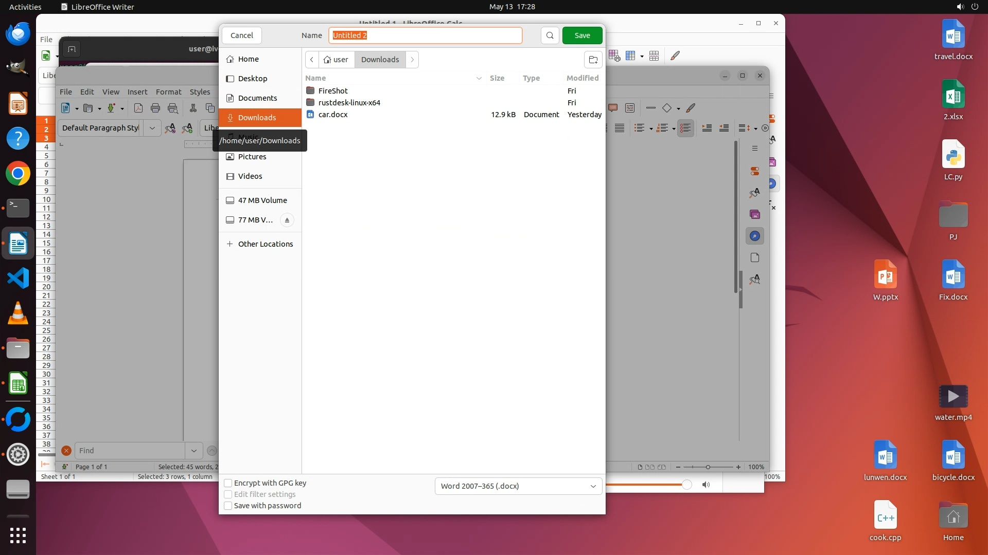
Task: Click the Print icon in Writer toolbar
Action: [155, 108]
